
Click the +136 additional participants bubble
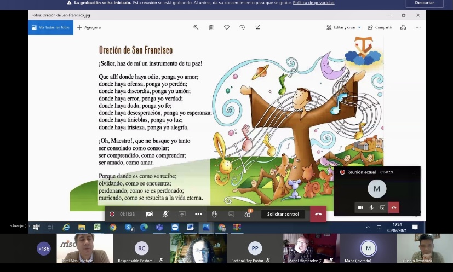click(x=44, y=248)
